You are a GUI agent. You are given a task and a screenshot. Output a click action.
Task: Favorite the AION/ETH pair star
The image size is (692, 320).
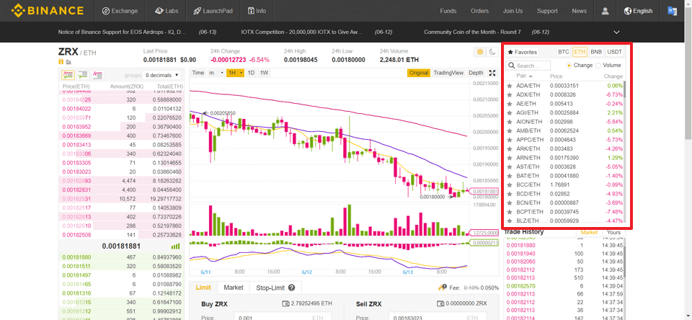(510, 122)
